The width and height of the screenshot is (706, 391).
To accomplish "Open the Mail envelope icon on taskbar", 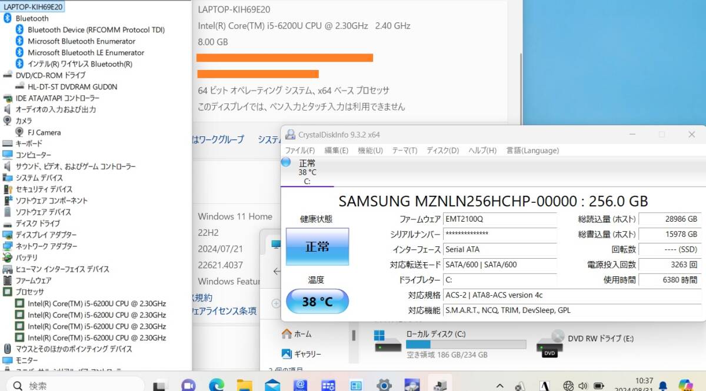I will [272, 385].
